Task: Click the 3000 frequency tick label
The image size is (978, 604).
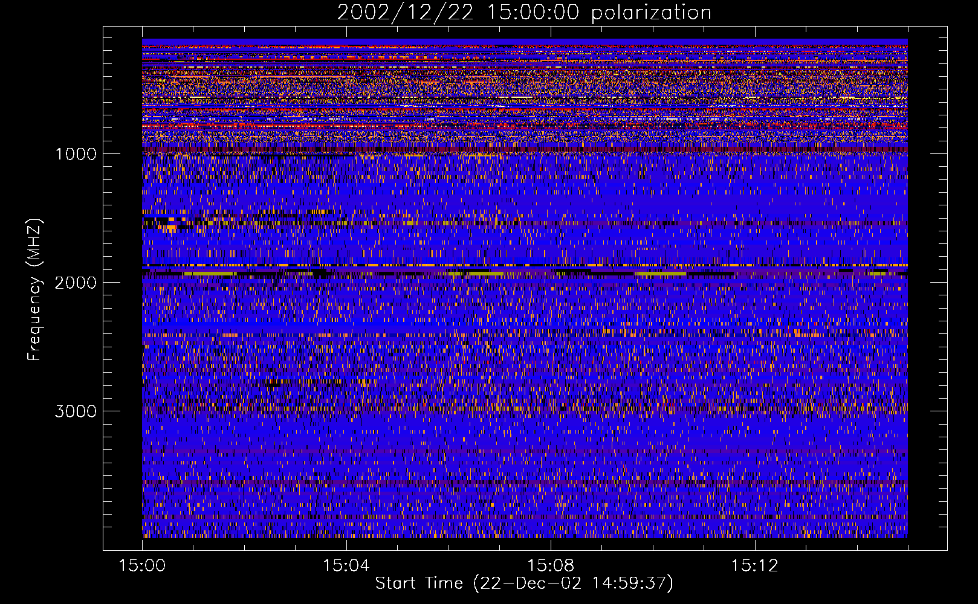Action: point(76,411)
